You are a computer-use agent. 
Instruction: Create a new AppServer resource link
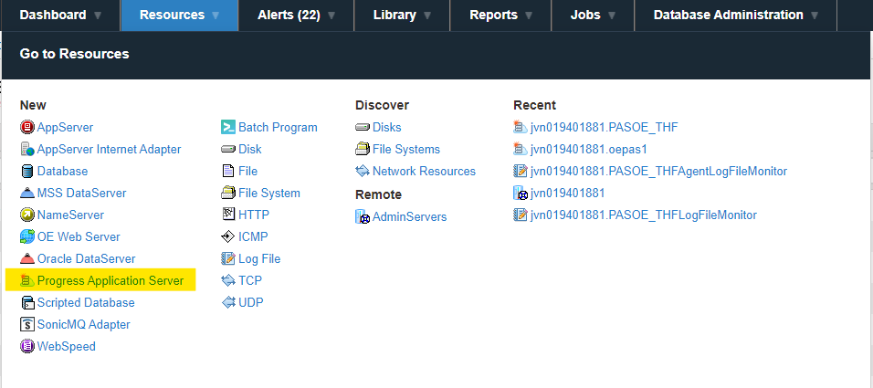[x=65, y=128]
